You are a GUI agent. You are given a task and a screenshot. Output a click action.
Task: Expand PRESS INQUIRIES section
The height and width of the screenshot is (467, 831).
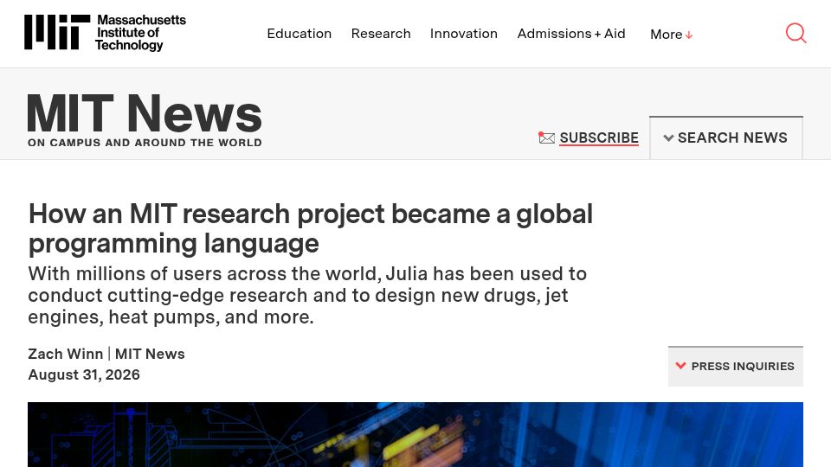click(735, 366)
